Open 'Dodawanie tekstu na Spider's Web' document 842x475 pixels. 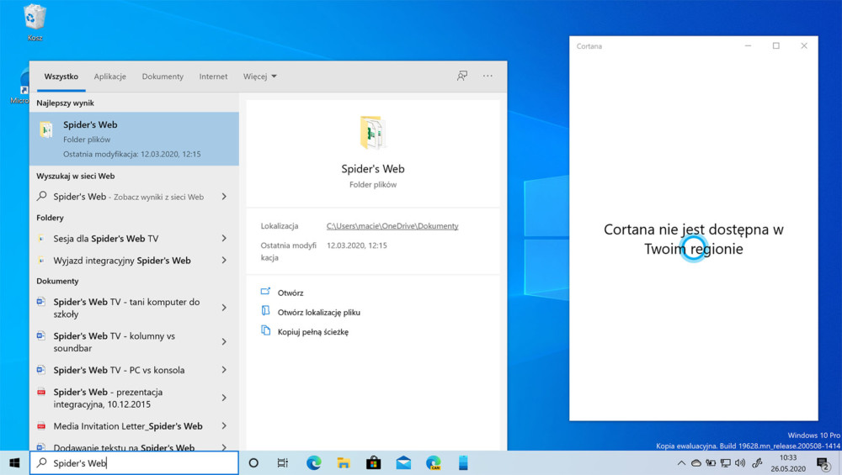coord(123,447)
